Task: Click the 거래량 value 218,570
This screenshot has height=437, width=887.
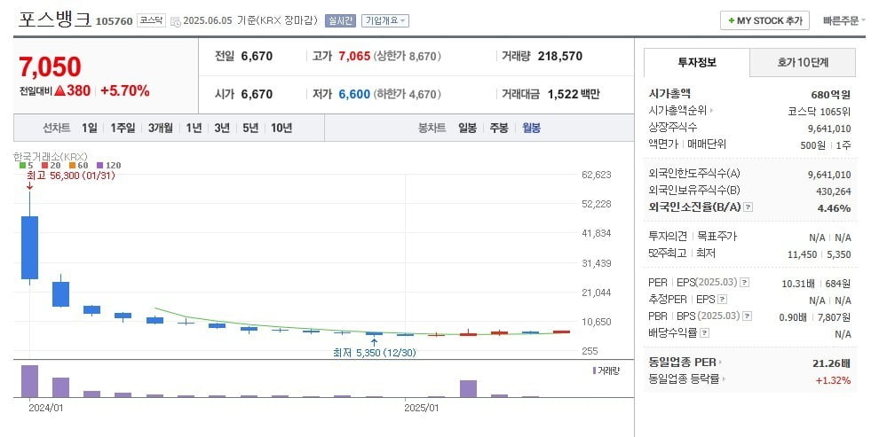Action: (x=560, y=57)
